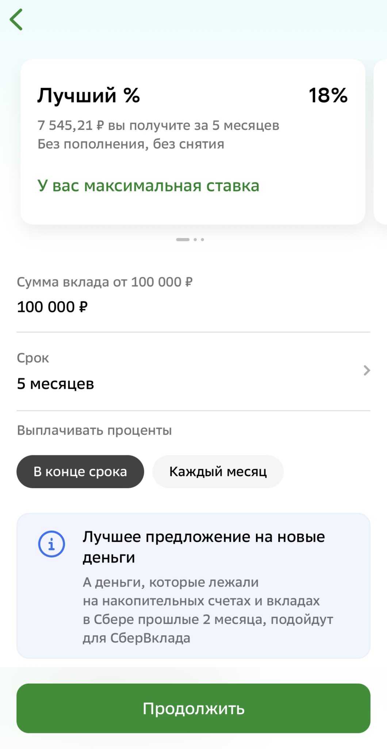Open the Срок chevron arrow
Viewport: 387px width, 749px height.
[x=367, y=370]
